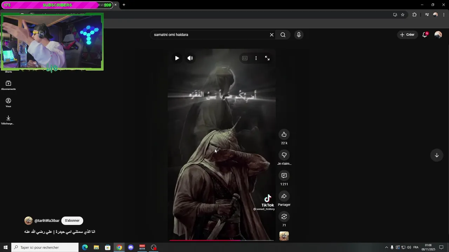Open YouTube account avatar menu
This screenshot has height=252, width=449.
[438, 35]
